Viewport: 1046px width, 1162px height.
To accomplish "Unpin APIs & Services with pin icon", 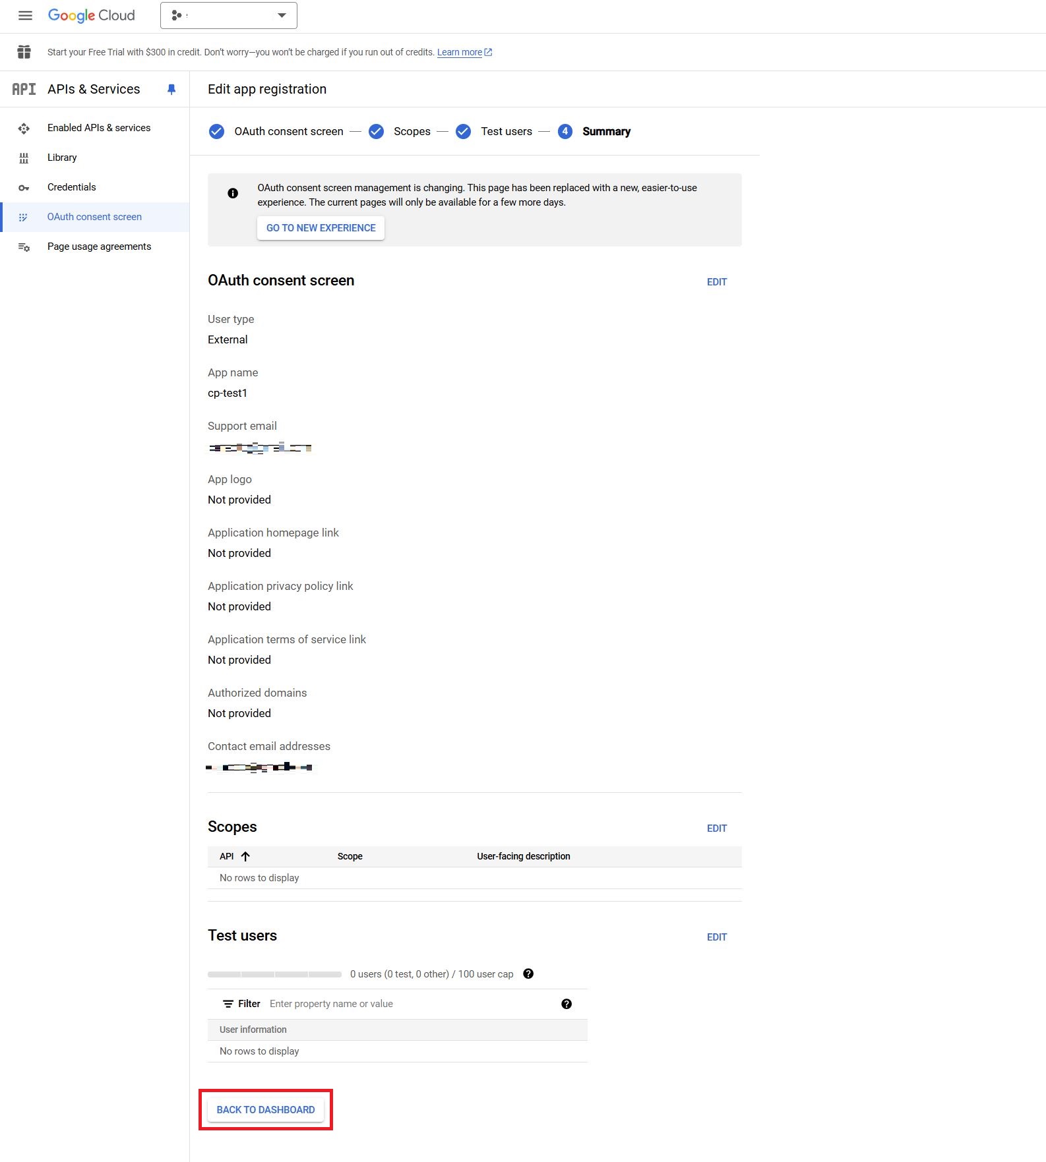I will click(x=171, y=89).
